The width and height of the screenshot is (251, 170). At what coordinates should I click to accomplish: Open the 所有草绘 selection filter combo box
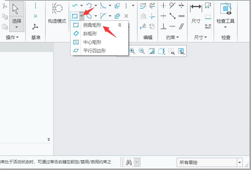[210, 162]
